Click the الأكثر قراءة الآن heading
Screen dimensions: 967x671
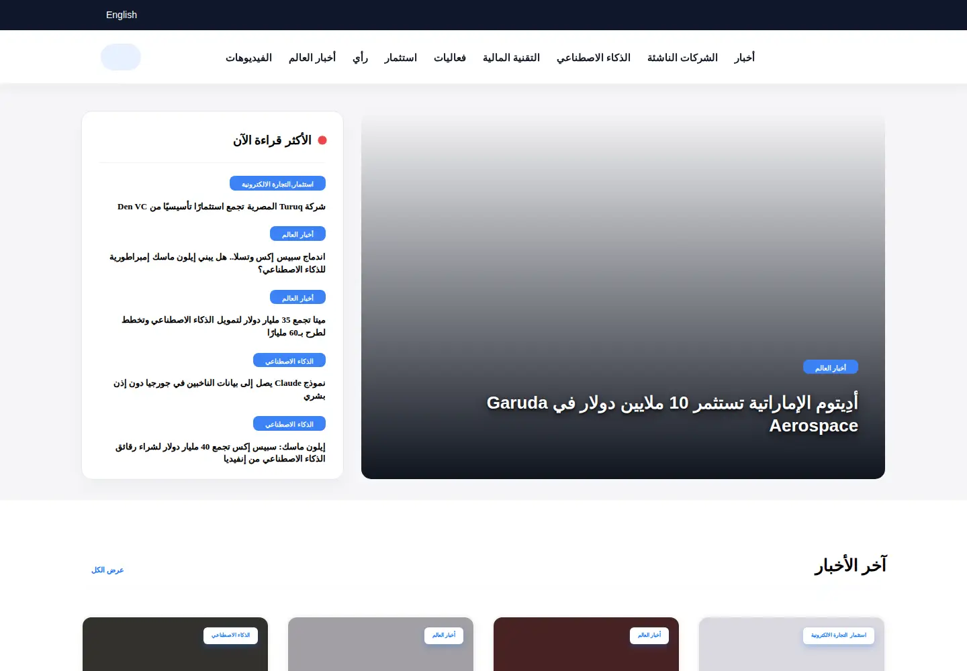(x=272, y=140)
